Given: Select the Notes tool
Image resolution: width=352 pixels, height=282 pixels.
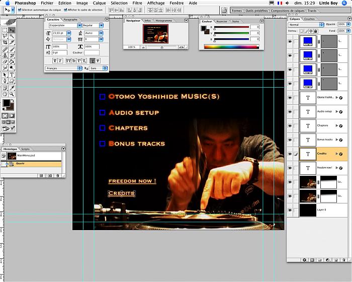Looking at the screenshot, I should (5, 88).
